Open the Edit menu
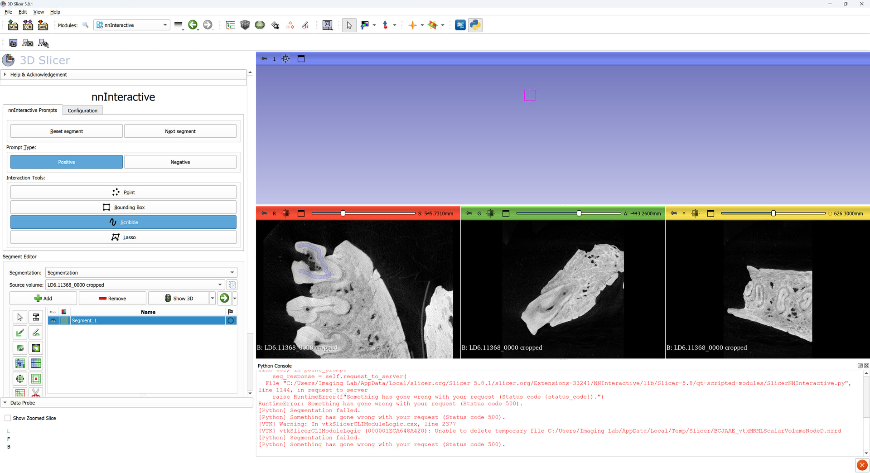The width and height of the screenshot is (870, 473). [x=23, y=12]
